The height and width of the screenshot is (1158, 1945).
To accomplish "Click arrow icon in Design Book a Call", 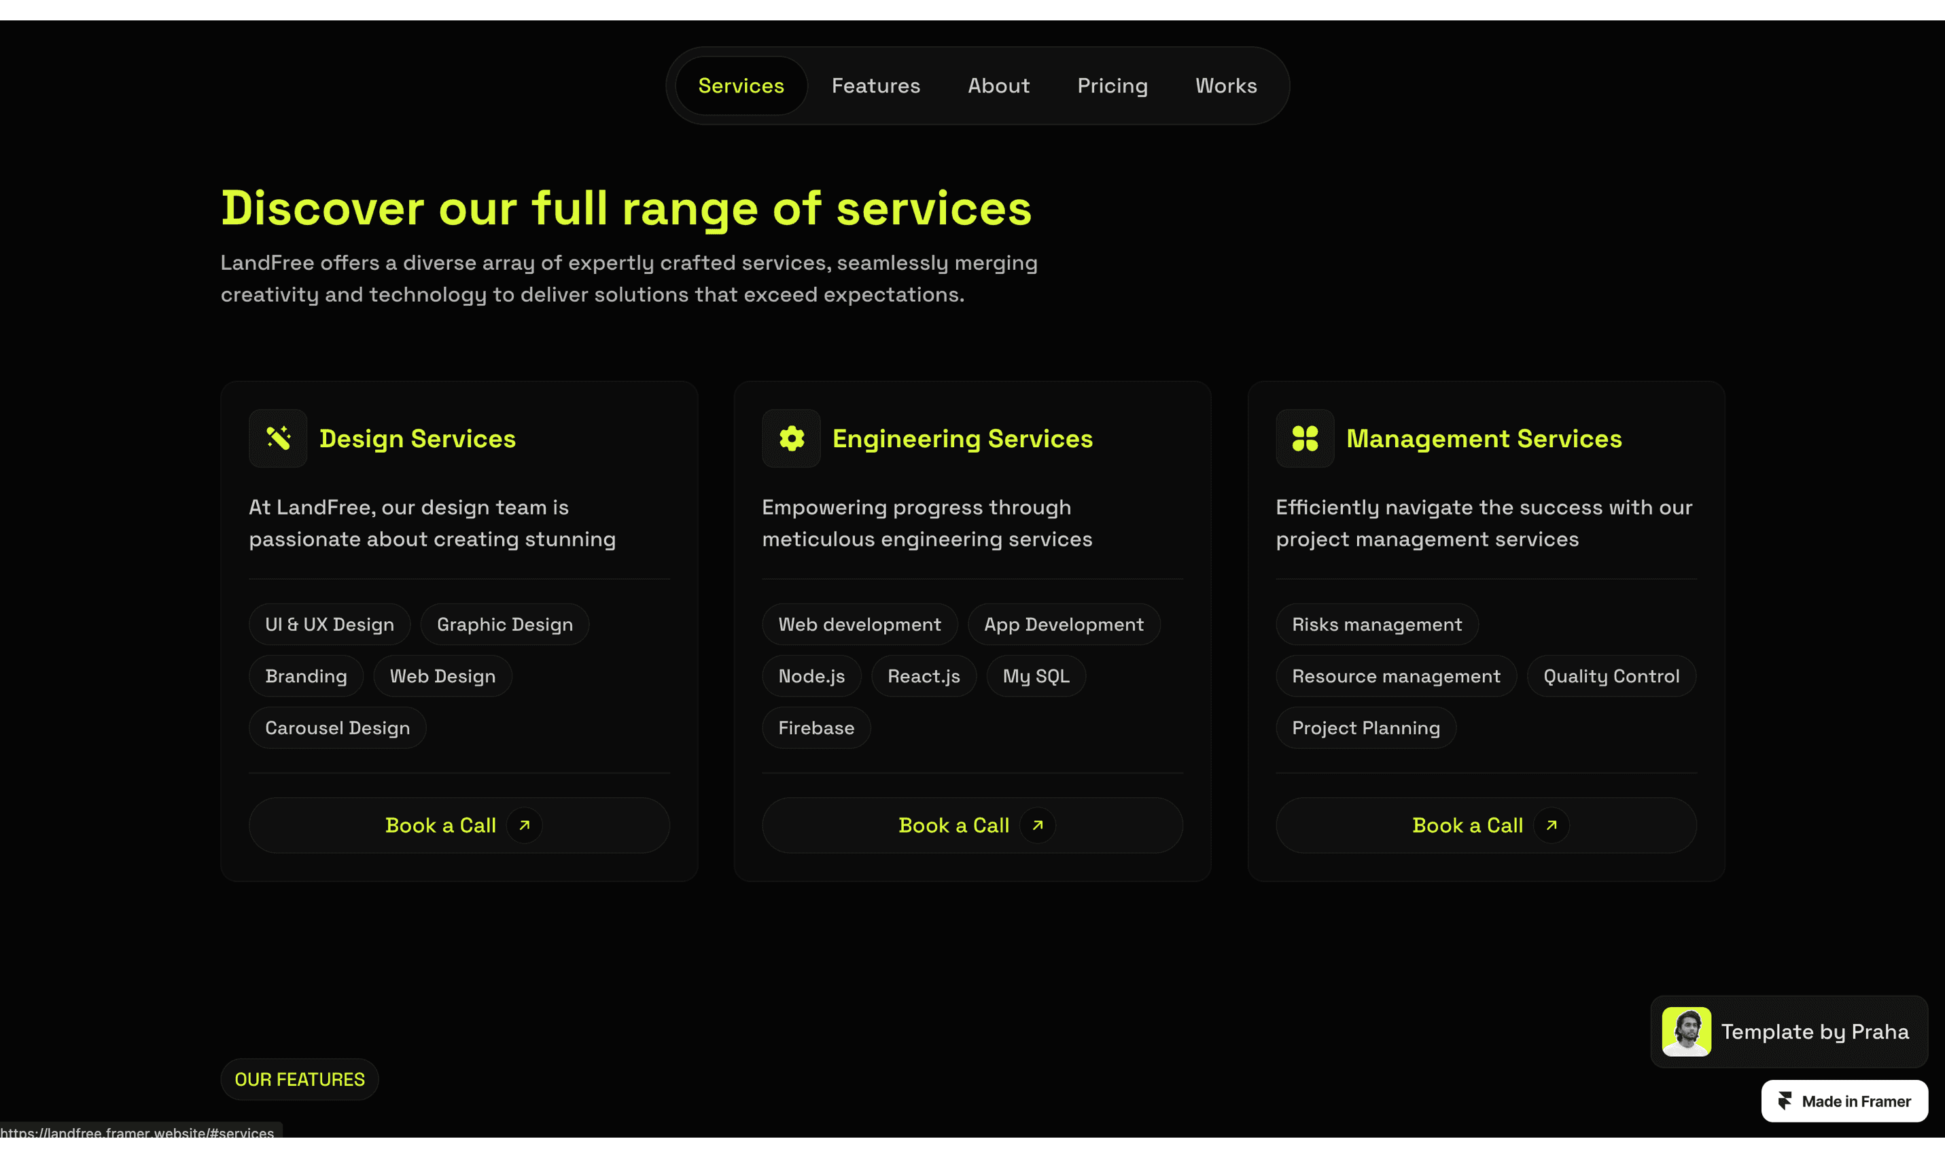I will pos(524,826).
